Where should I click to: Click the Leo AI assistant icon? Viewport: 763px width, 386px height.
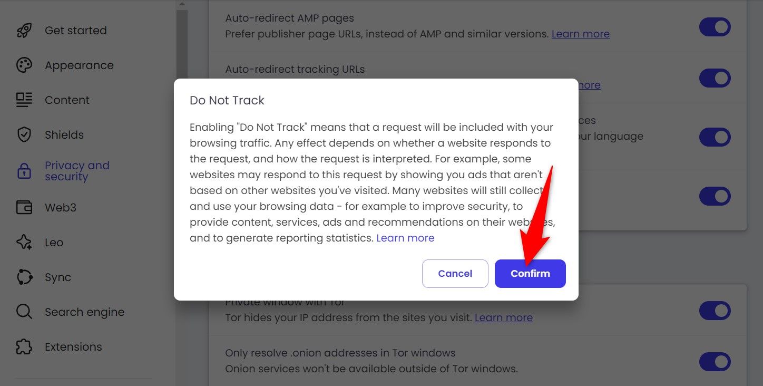pos(23,242)
